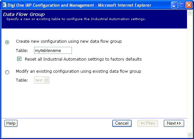The image size is (194, 139).
Task: Minimize the Digi One IAP window
Action: coord(174,5)
